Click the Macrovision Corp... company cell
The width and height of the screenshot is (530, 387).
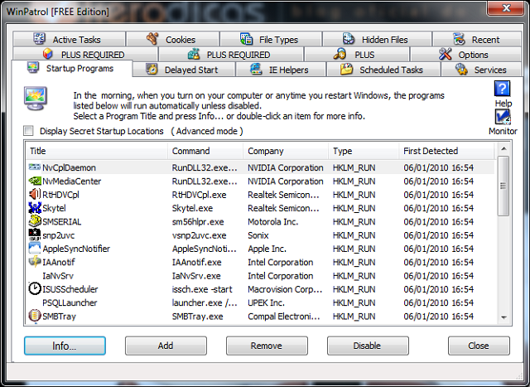[x=285, y=289]
